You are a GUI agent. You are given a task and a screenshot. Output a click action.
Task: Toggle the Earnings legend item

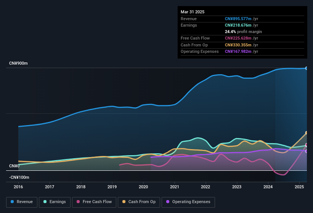pyautogui.click(x=55, y=202)
